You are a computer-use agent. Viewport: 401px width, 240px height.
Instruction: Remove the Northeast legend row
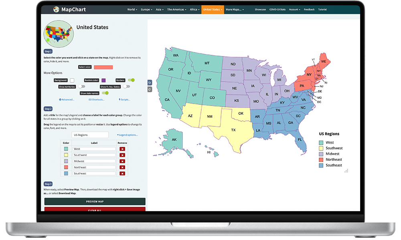point(122,167)
